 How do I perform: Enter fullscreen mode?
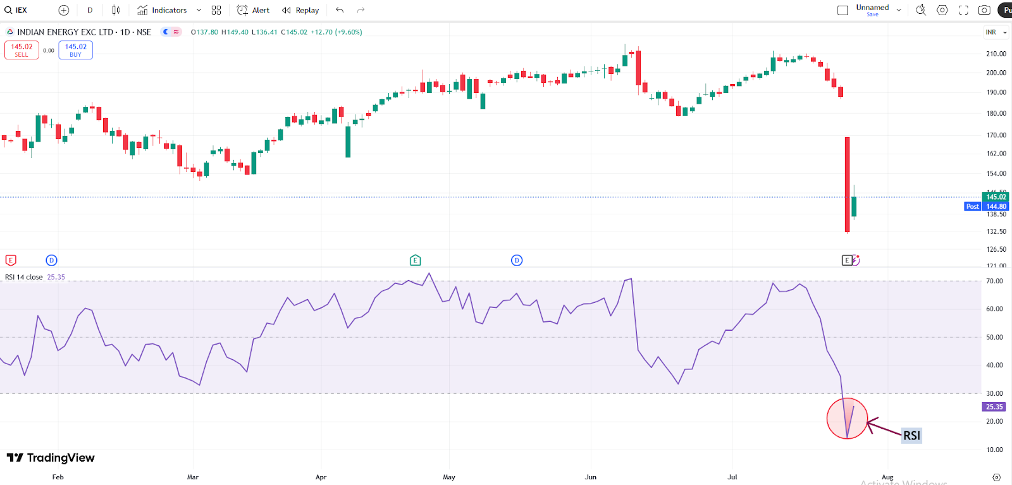pos(963,10)
